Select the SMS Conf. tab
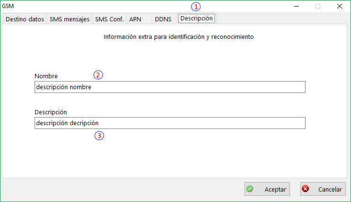Viewport: 351px width, 202px height. pyautogui.click(x=109, y=19)
